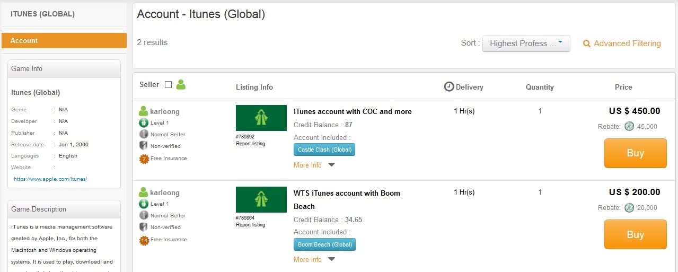This screenshot has height=272, width=678.
Task: Report listing #786864
Action: point(250,225)
